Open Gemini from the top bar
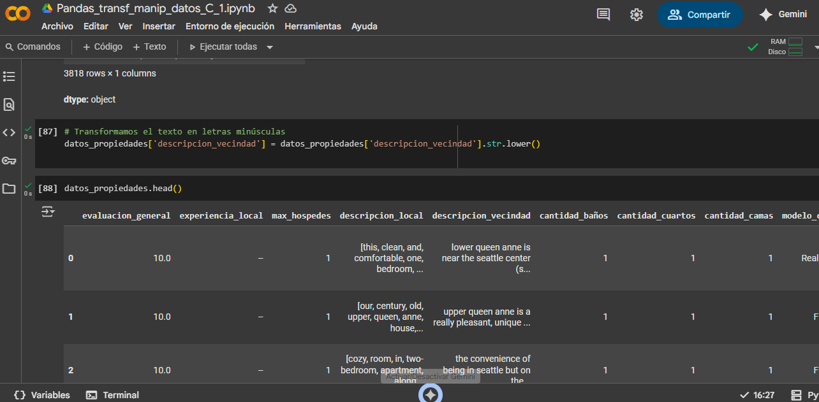The width and height of the screenshot is (819, 402). point(783,15)
